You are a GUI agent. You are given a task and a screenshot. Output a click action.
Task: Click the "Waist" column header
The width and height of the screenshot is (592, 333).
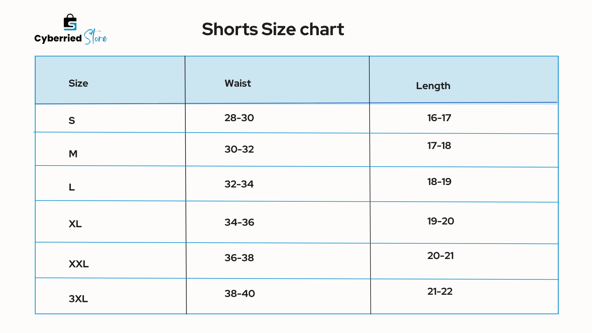238,83
